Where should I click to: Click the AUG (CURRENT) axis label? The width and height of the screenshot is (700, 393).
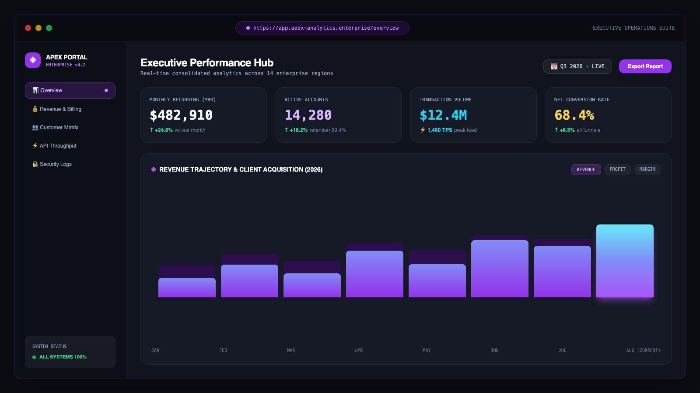643,350
